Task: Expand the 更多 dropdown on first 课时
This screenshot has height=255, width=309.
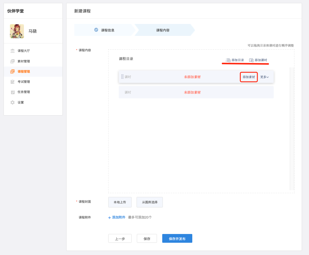Action: (x=264, y=77)
